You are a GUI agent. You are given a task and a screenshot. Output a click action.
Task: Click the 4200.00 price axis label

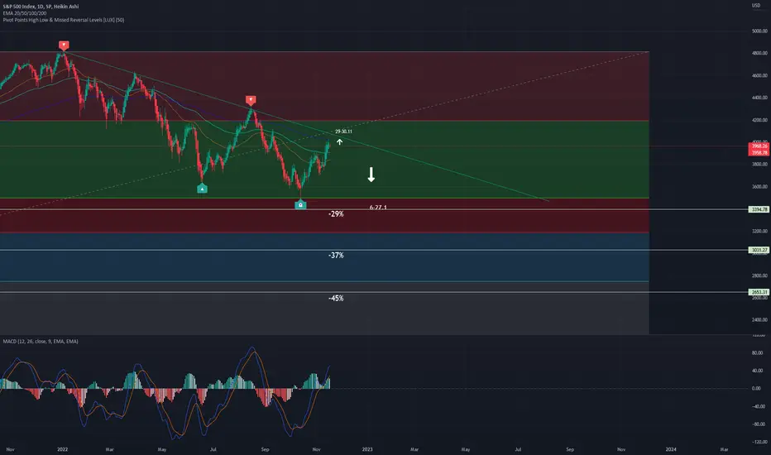coord(759,120)
